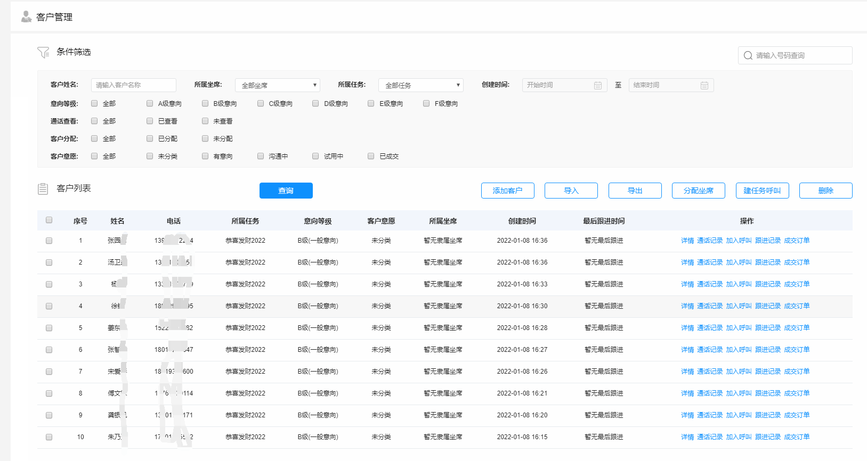This screenshot has height=461, width=867.
Task: Open 详情 for row 6
Action: point(687,350)
